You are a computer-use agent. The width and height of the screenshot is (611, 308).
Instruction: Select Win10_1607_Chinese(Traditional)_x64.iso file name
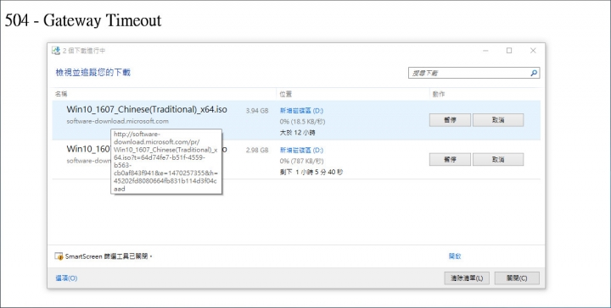[147, 109]
